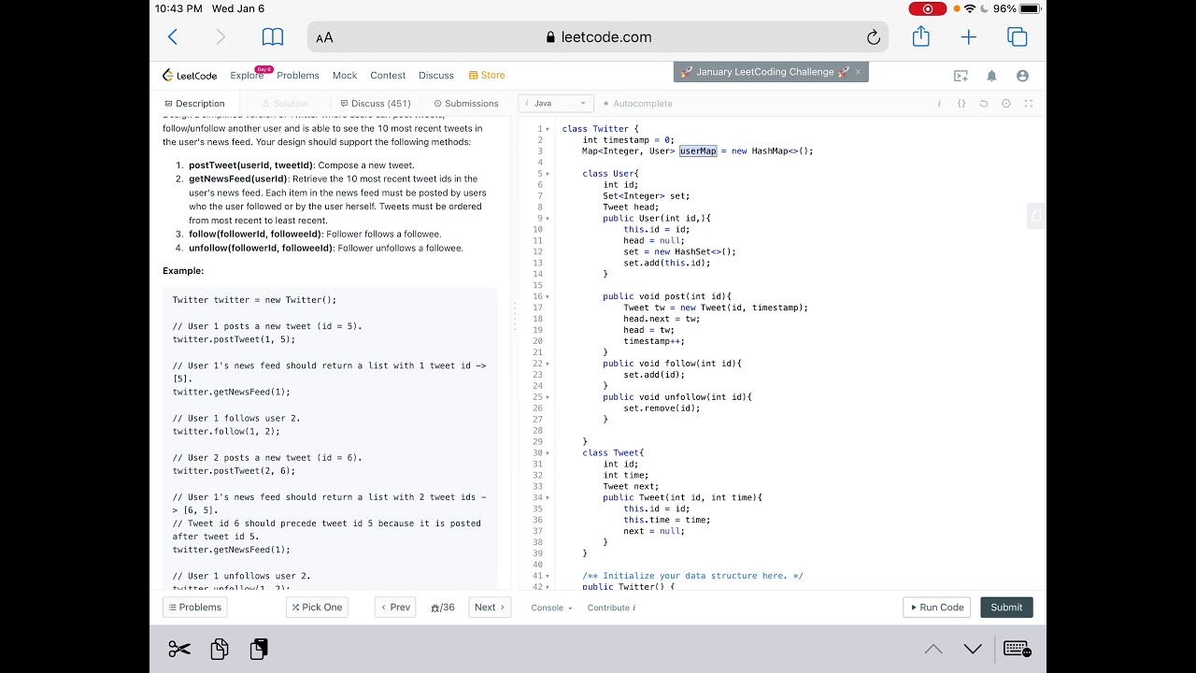Click Pick One random problem button
Viewport: 1196px width, 673px height.
pos(317,608)
